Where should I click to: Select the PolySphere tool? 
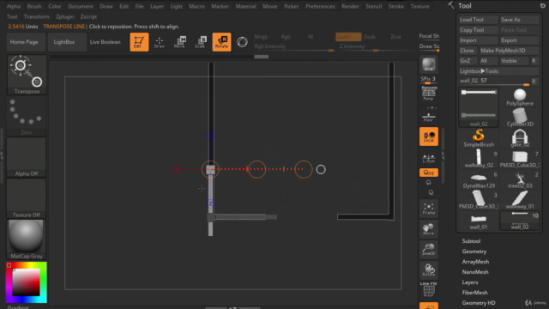pyautogui.click(x=520, y=97)
